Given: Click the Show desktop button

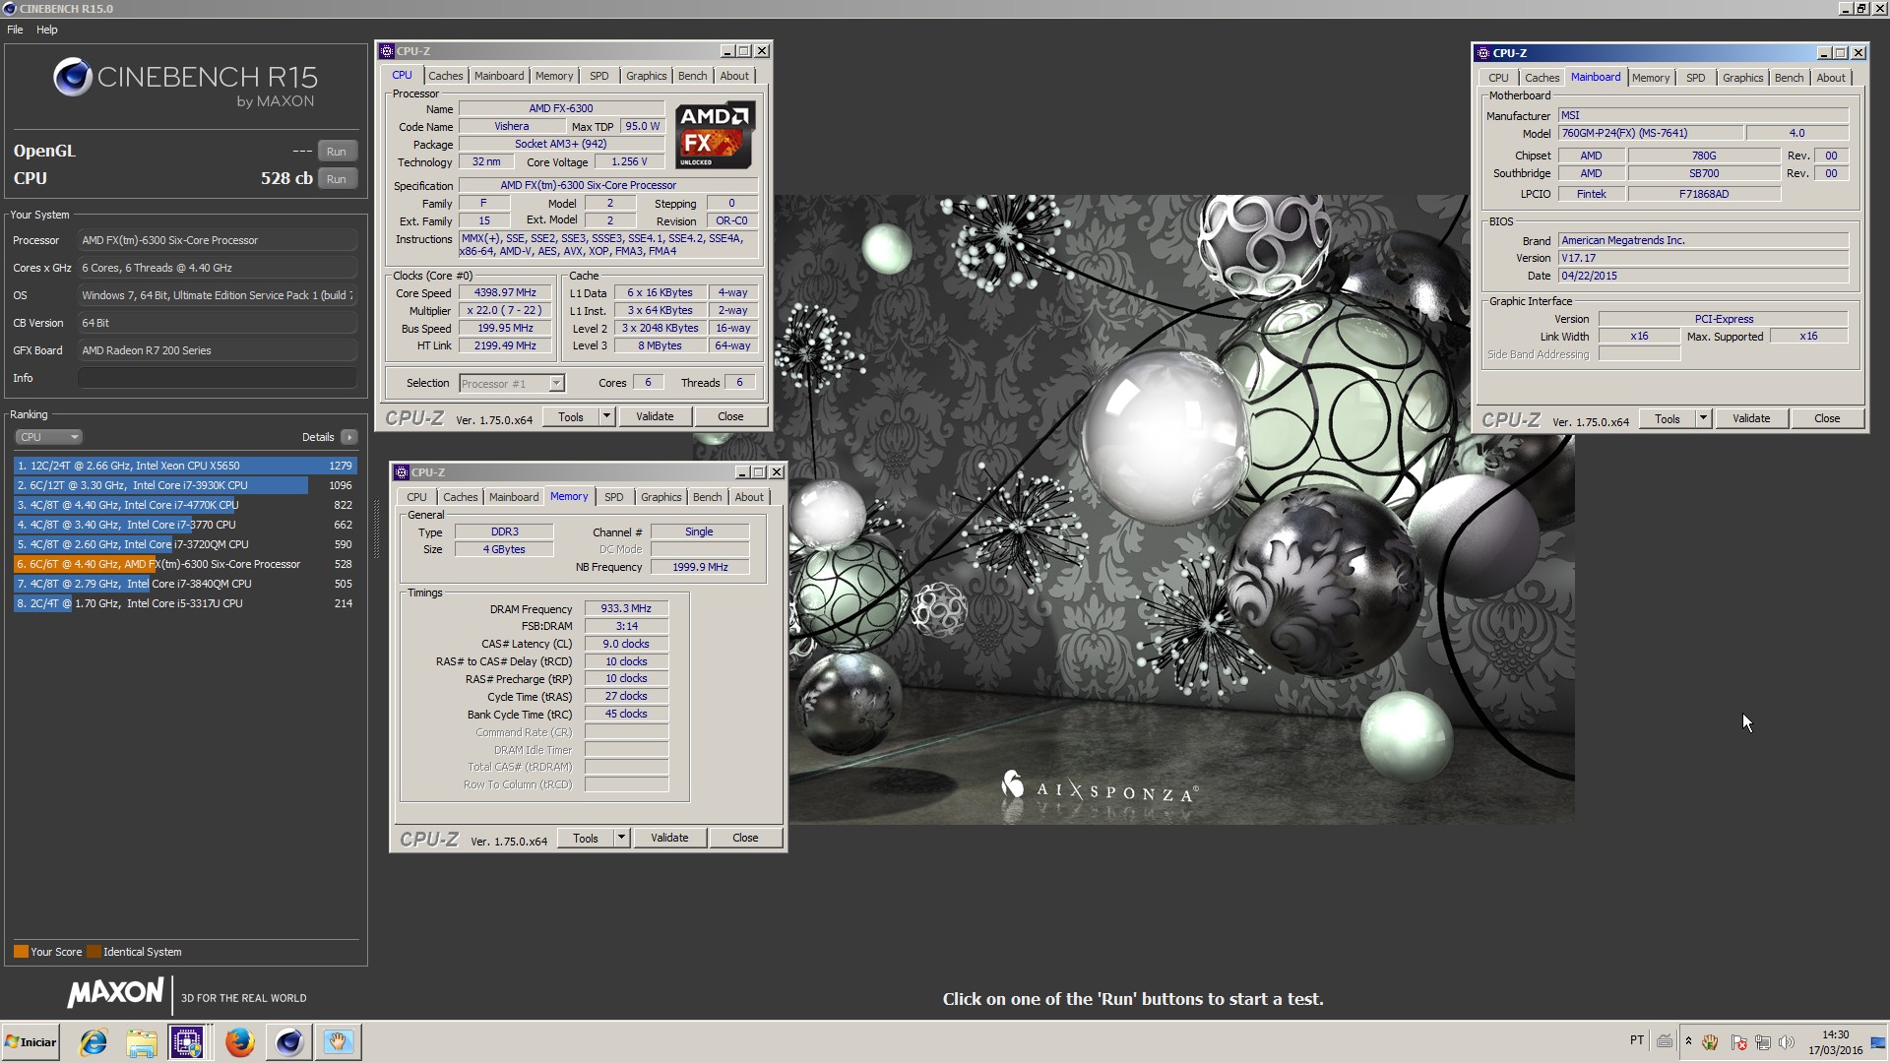Looking at the screenshot, I should 1879,1042.
